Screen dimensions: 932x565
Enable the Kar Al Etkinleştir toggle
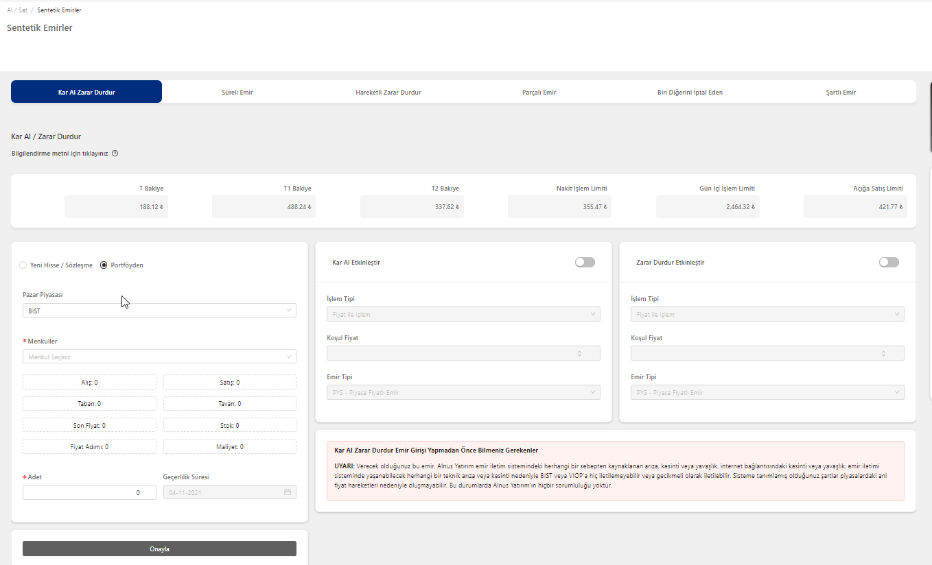point(585,263)
